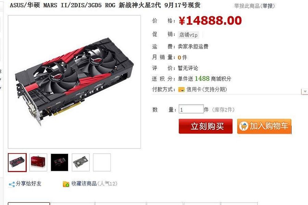Open the 分享给好友 share link
Image resolution: width=308 pixels, height=205 pixels.
pyautogui.click(x=28, y=183)
